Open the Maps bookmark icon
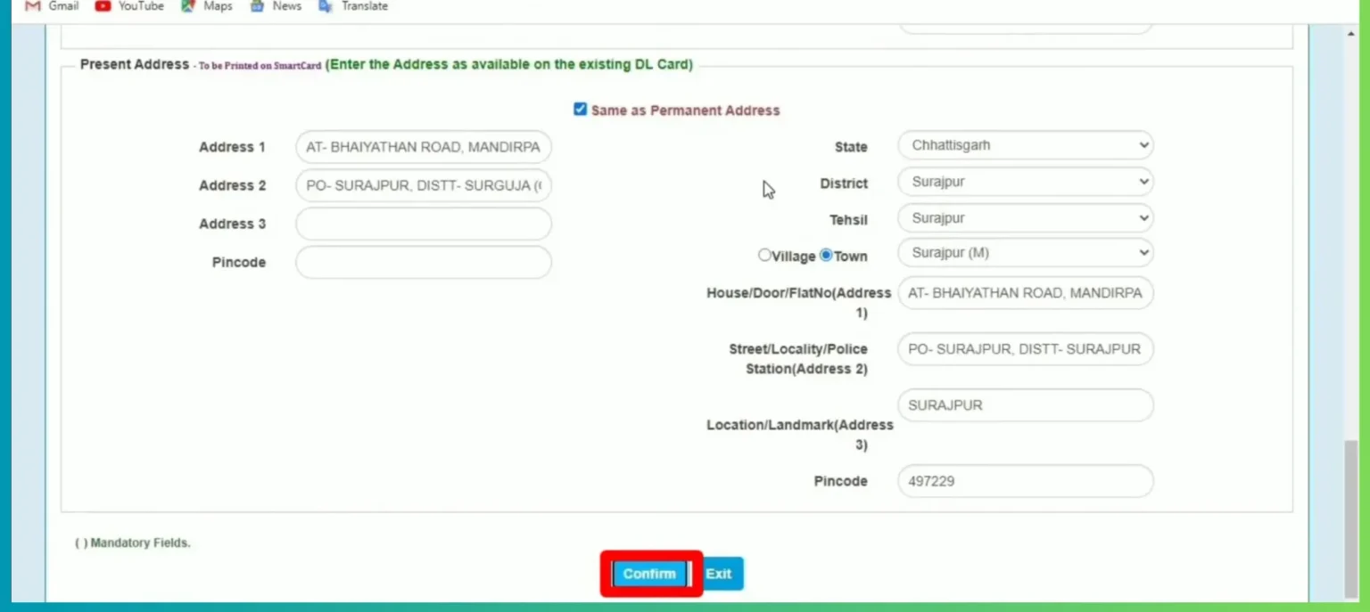Viewport: 1370px width, 612px height. (x=187, y=6)
